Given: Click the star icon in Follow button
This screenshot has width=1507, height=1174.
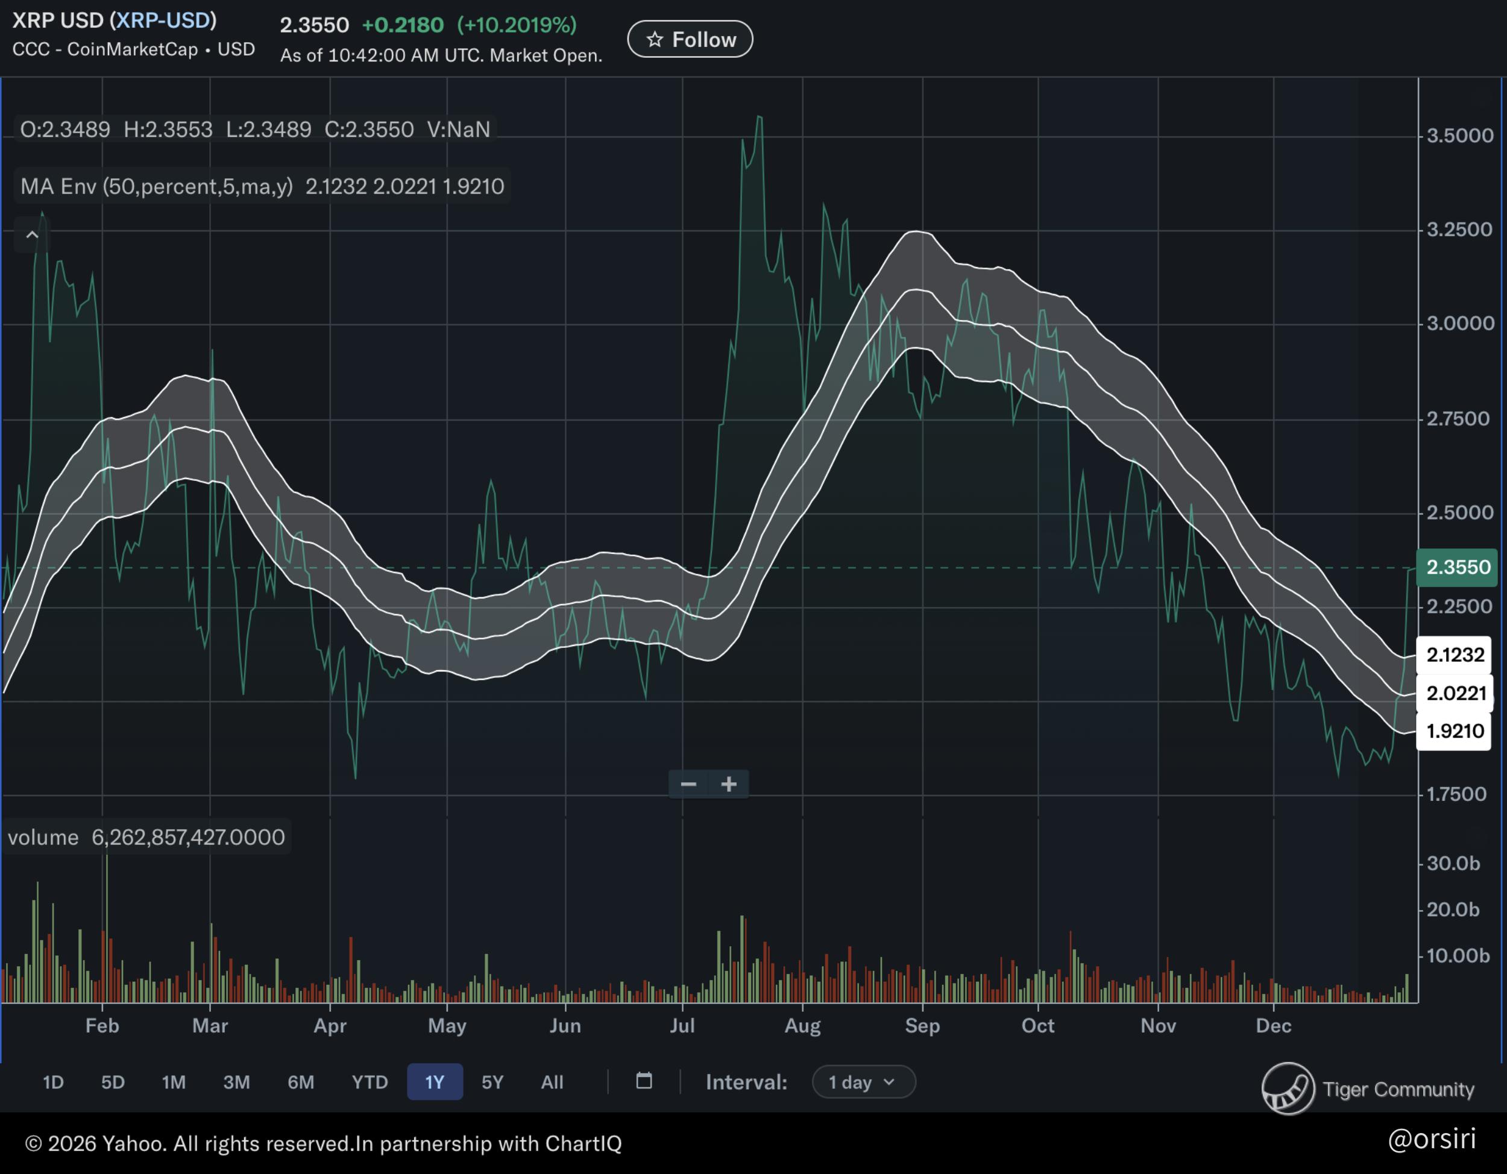Looking at the screenshot, I should [654, 39].
